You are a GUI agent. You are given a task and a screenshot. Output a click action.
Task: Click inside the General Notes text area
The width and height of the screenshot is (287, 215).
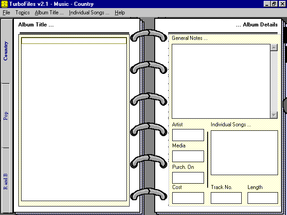[x=221, y=81]
